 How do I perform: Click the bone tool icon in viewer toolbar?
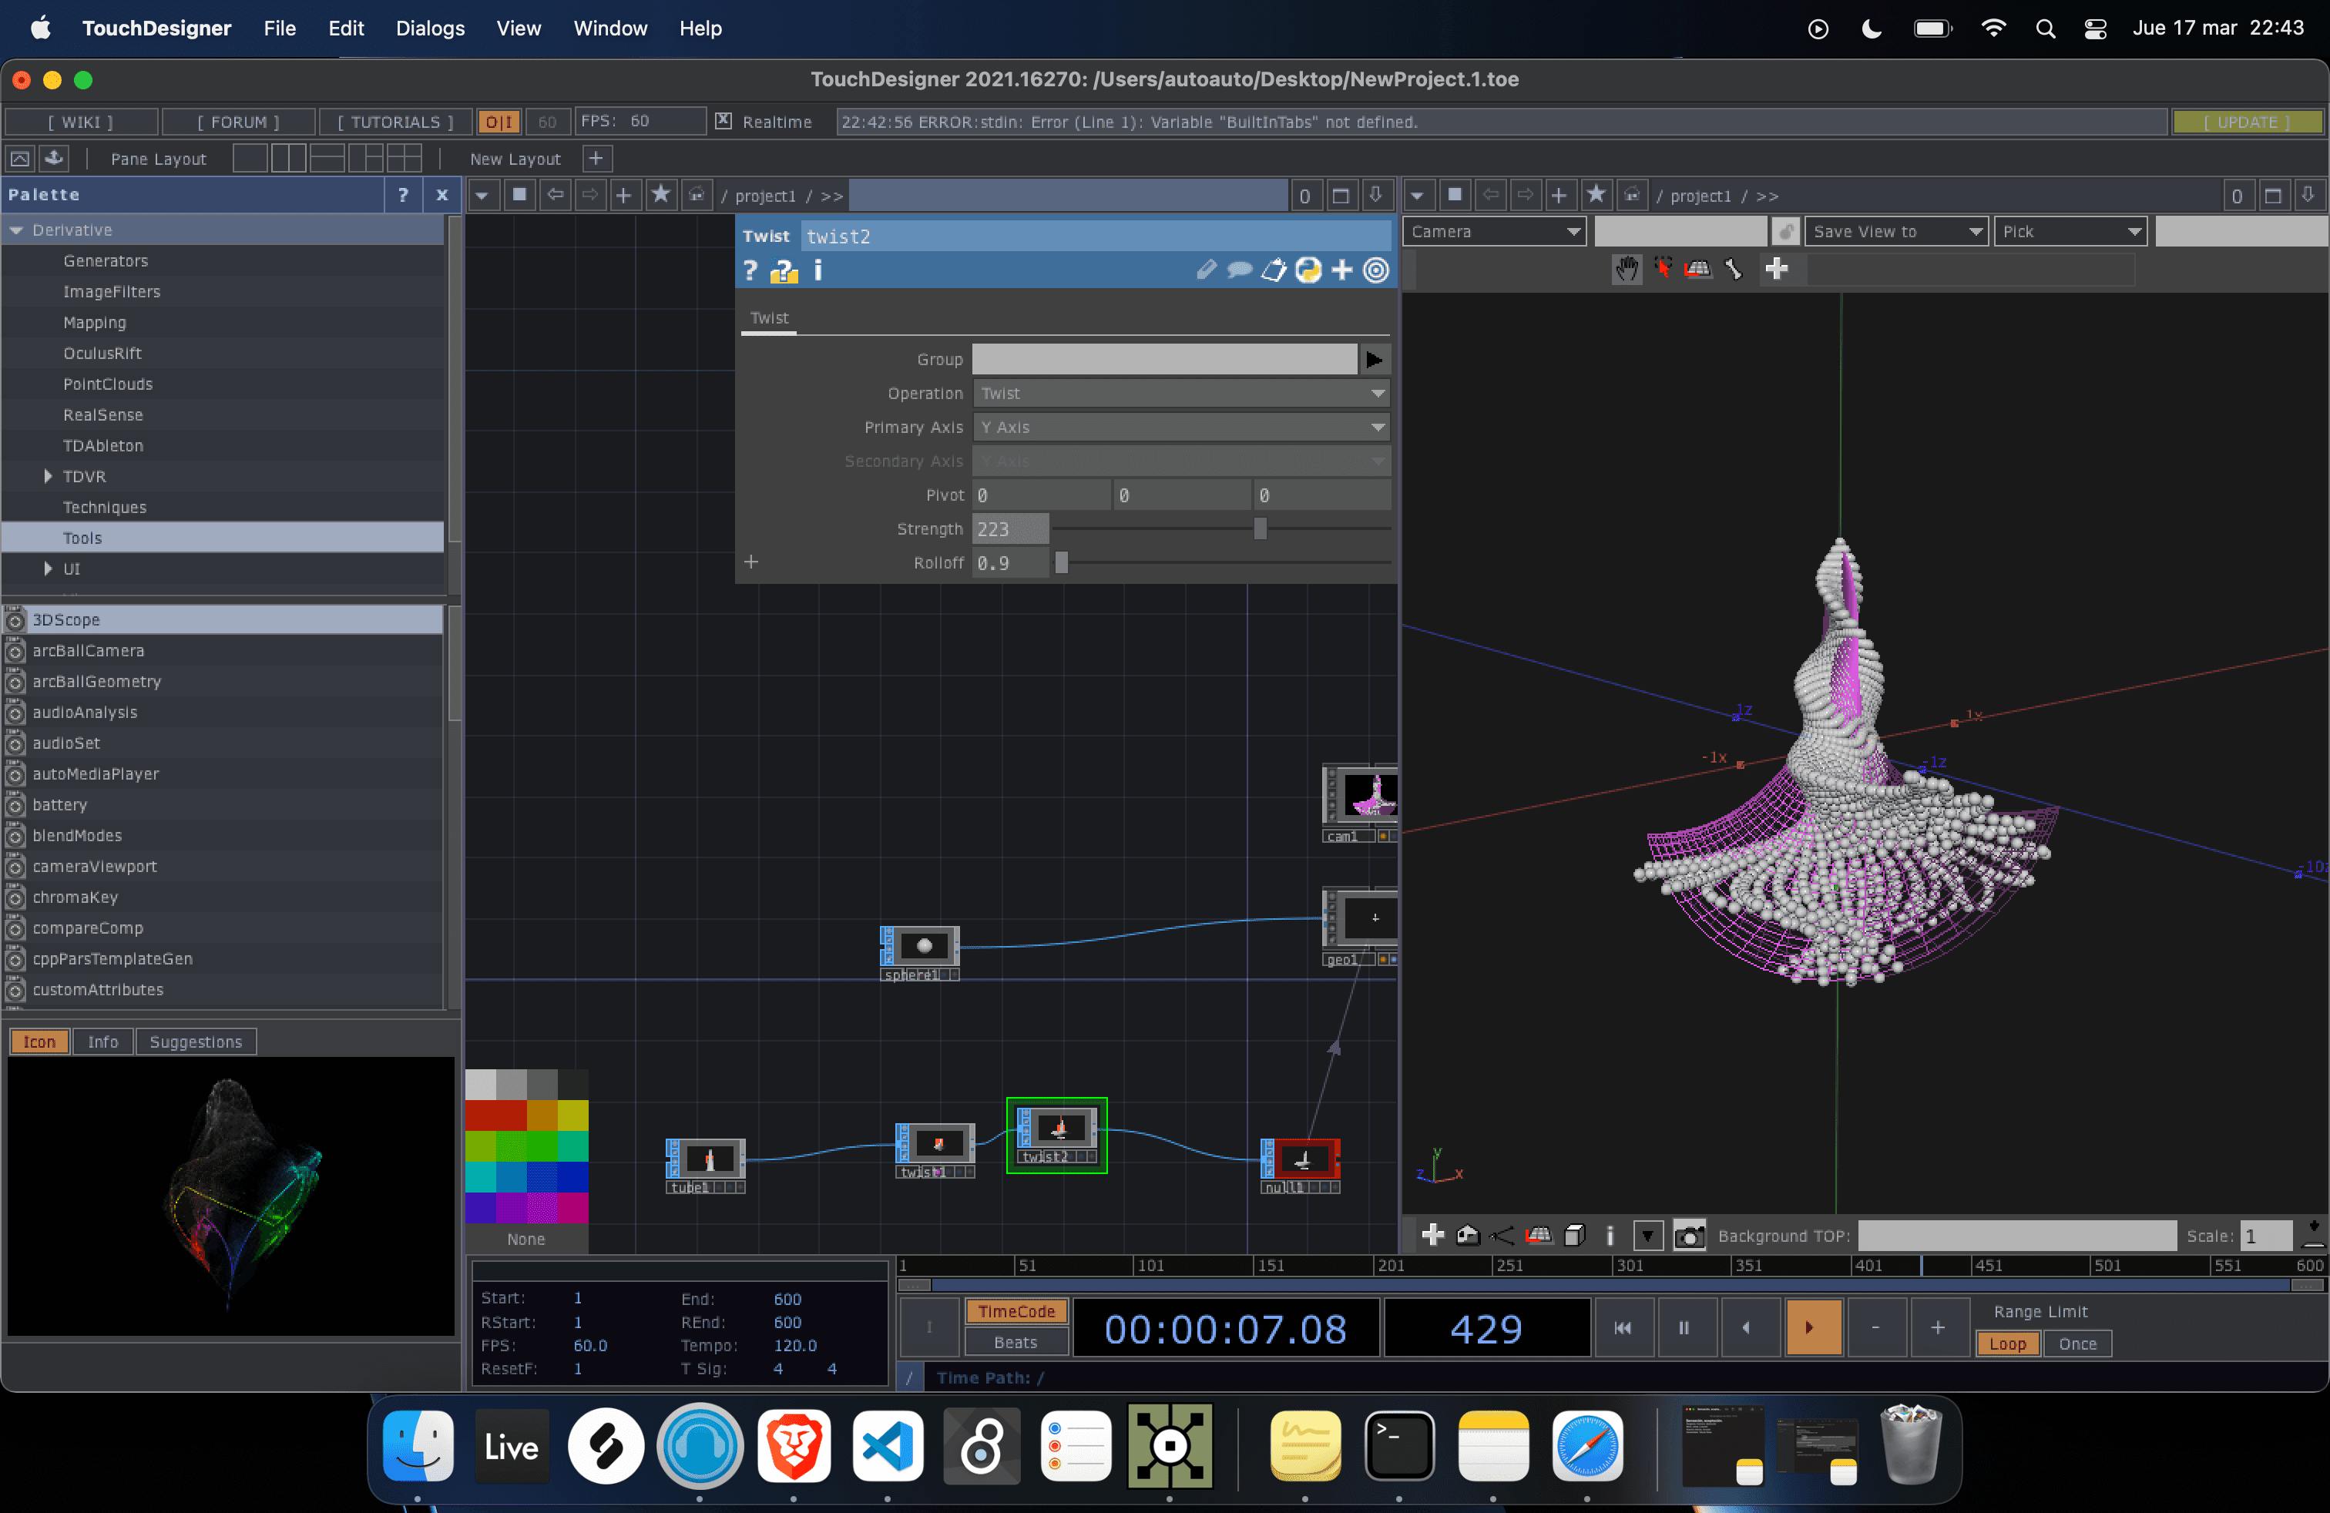tap(1734, 268)
